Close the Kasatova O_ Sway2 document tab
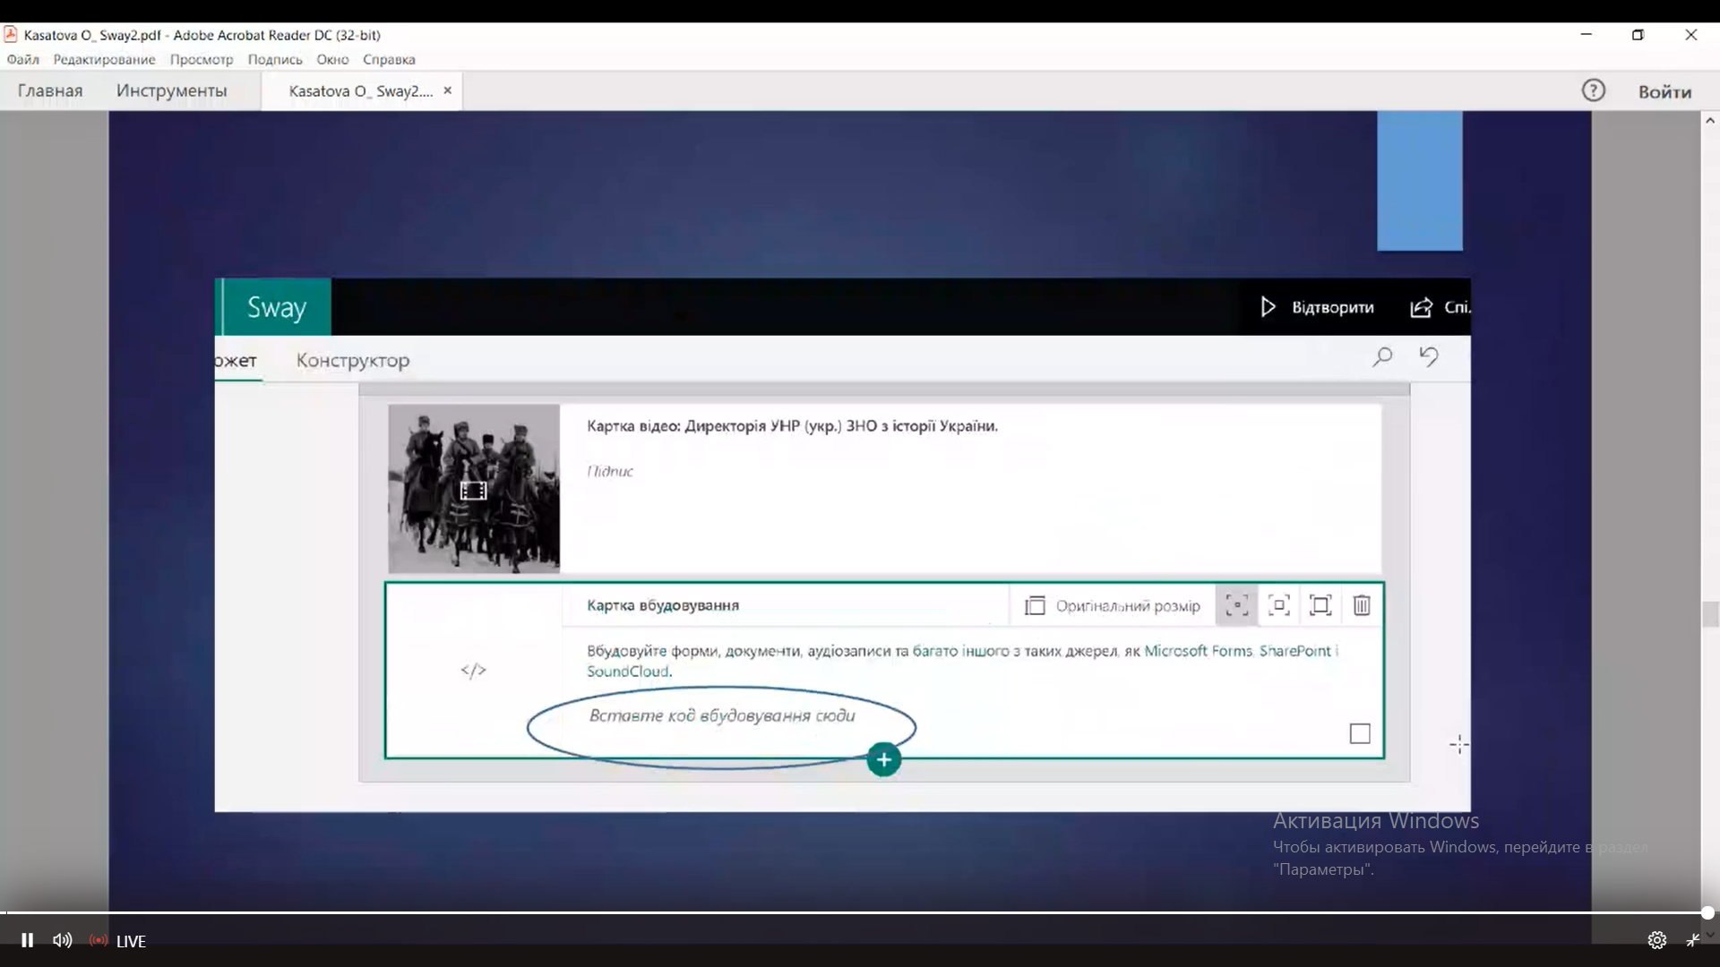The height and width of the screenshot is (967, 1720). pyautogui.click(x=447, y=90)
